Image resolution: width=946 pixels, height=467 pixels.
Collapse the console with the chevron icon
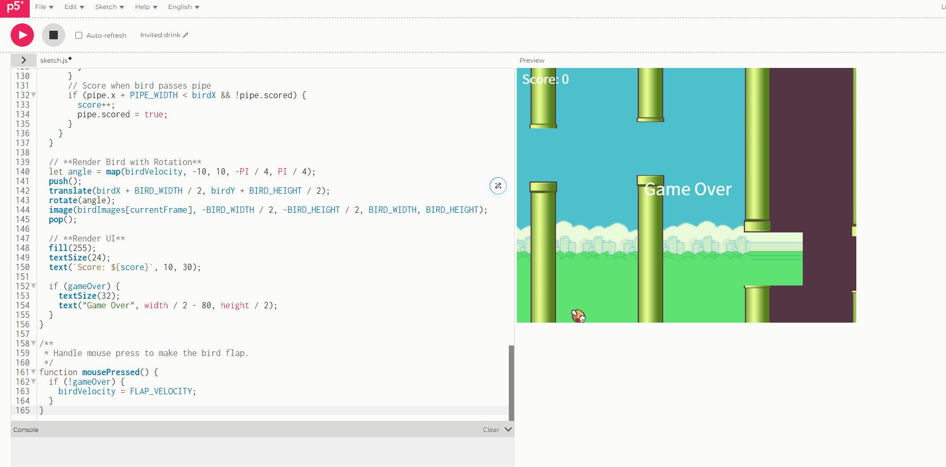point(508,429)
